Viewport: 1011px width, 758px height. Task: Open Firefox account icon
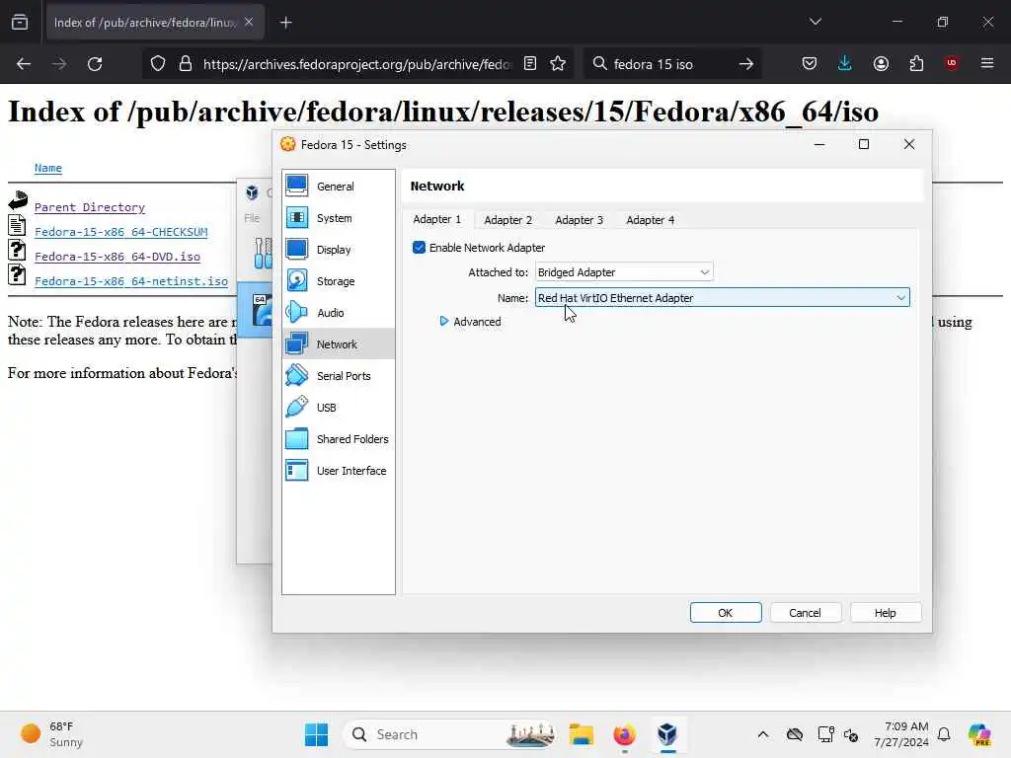pyautogui.click(x=881, y=64)
